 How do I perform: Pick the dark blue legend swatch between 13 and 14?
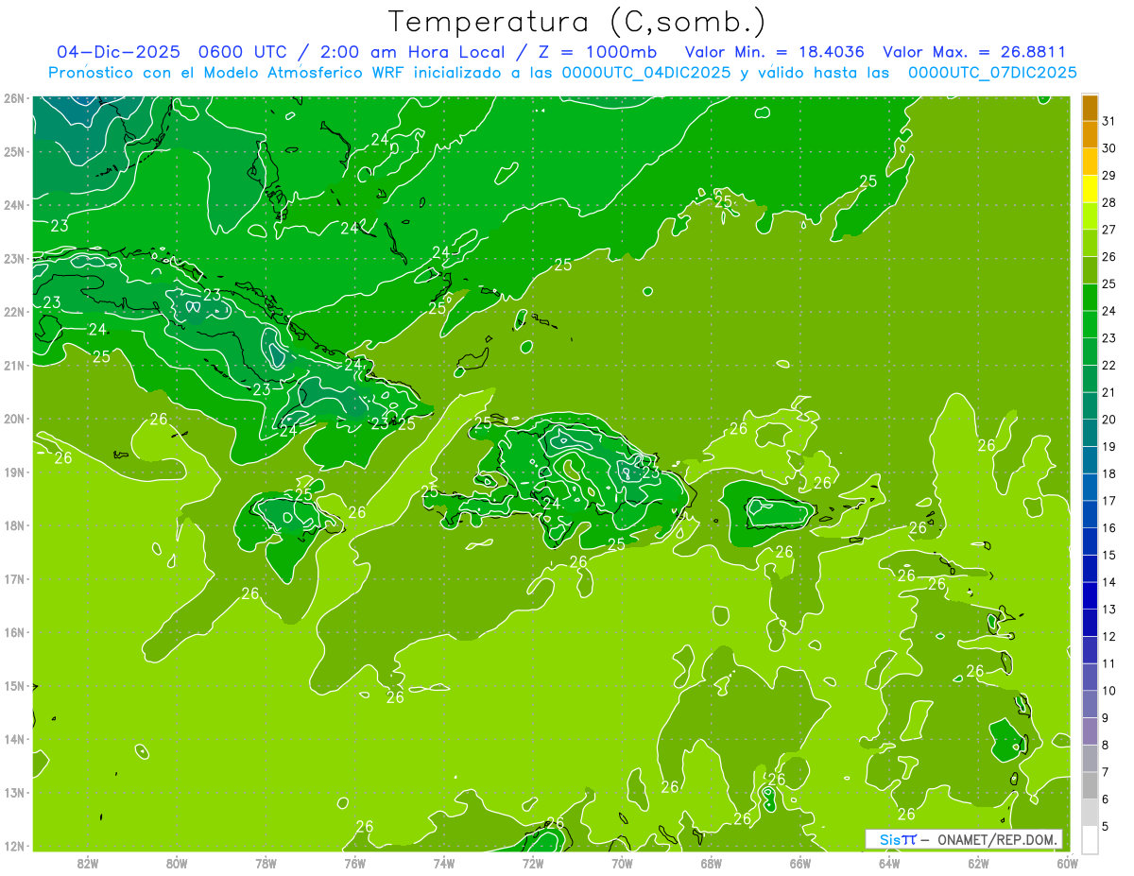pyautogui.click(x=1090, y=596)
